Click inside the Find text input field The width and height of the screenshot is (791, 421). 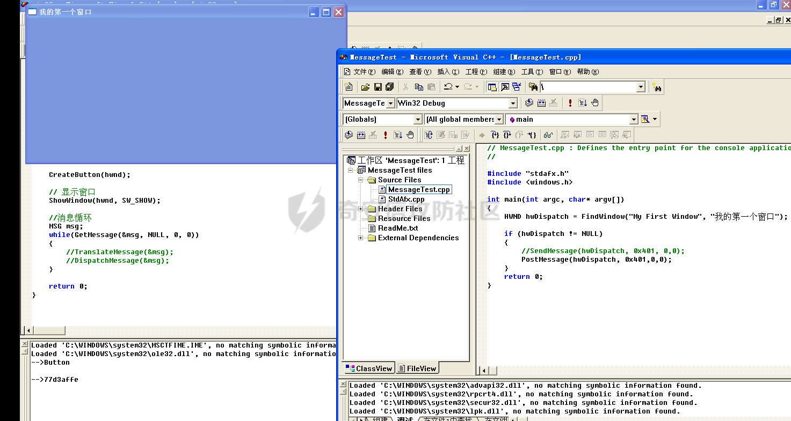click(x=588, y=87)
